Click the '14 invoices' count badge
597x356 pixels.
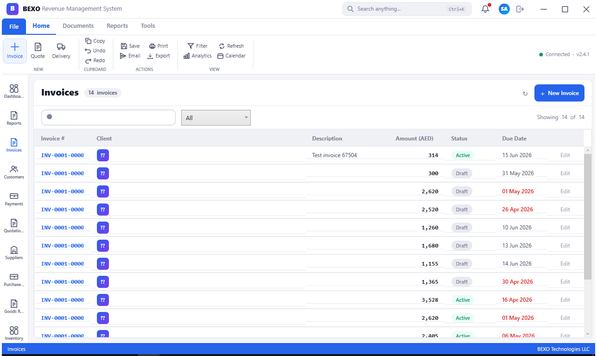103,93
